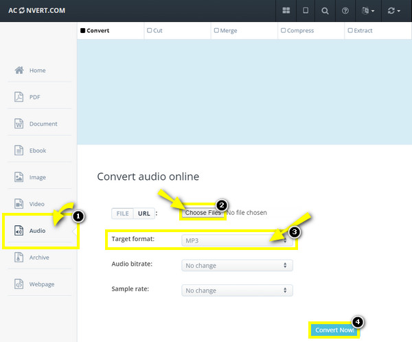Click the Home house icon
Viewport: 412px width, 342px height.
[19, 70]
